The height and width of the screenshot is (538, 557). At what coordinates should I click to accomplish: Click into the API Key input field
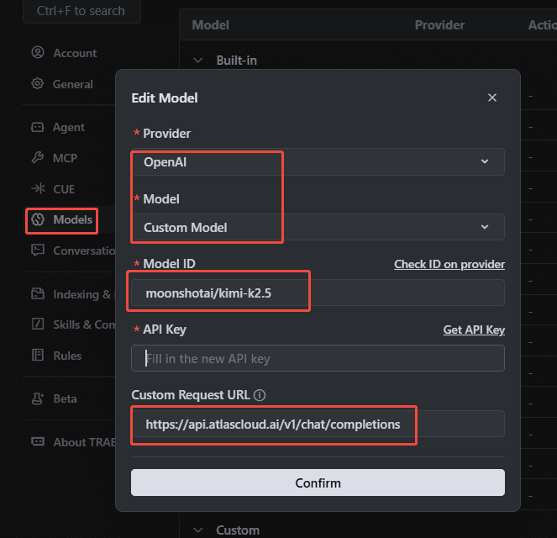coord(318,358)
